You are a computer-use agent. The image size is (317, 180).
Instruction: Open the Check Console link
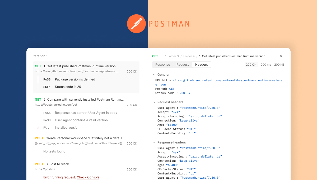click(88, 177)
